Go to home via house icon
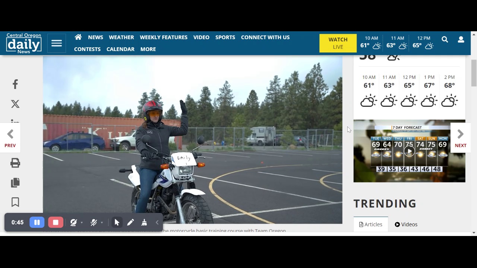Screen dimensions: 477x268 78,37
